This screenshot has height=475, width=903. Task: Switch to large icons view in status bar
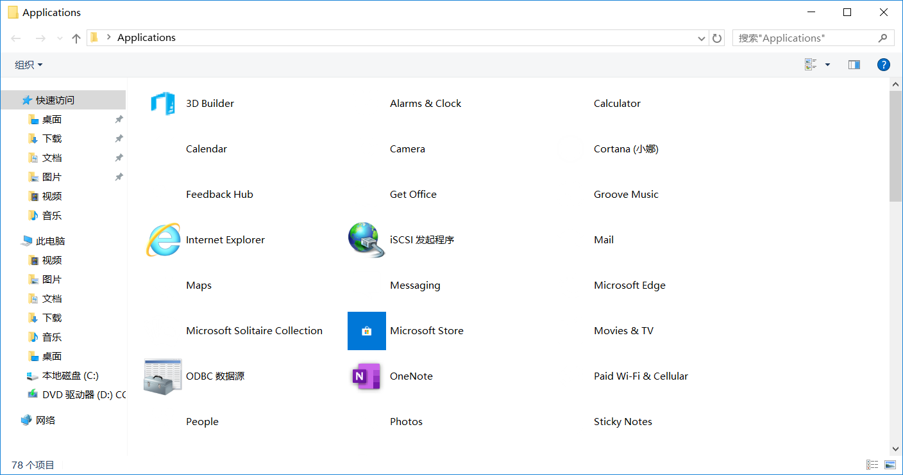890,465
